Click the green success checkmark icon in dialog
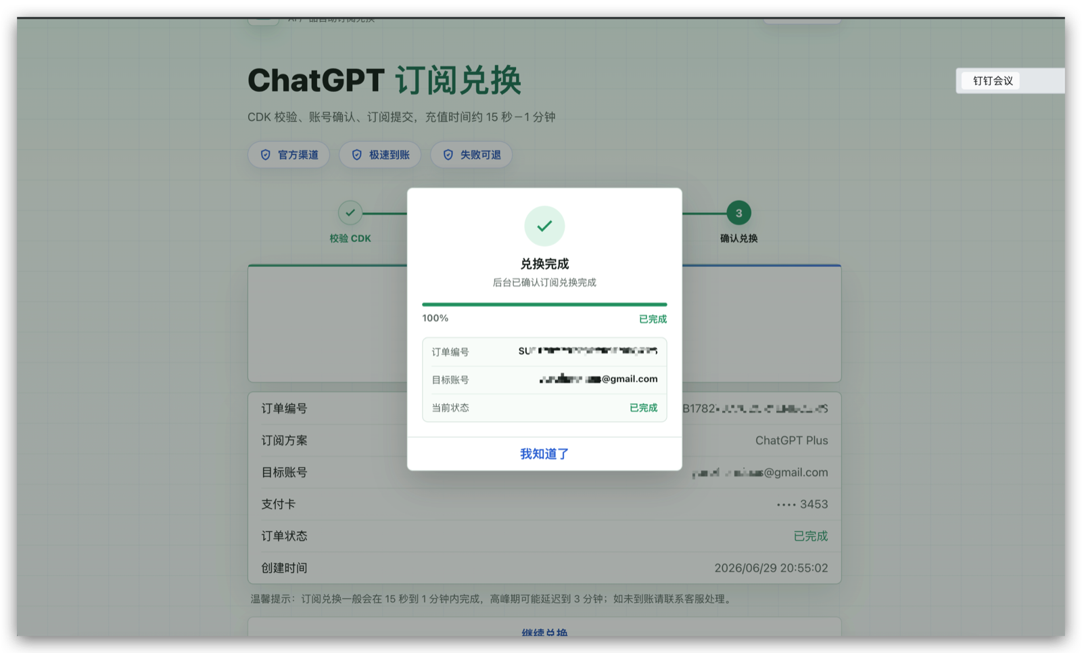Screen dimensions: 1082x653 coord(544,226)
